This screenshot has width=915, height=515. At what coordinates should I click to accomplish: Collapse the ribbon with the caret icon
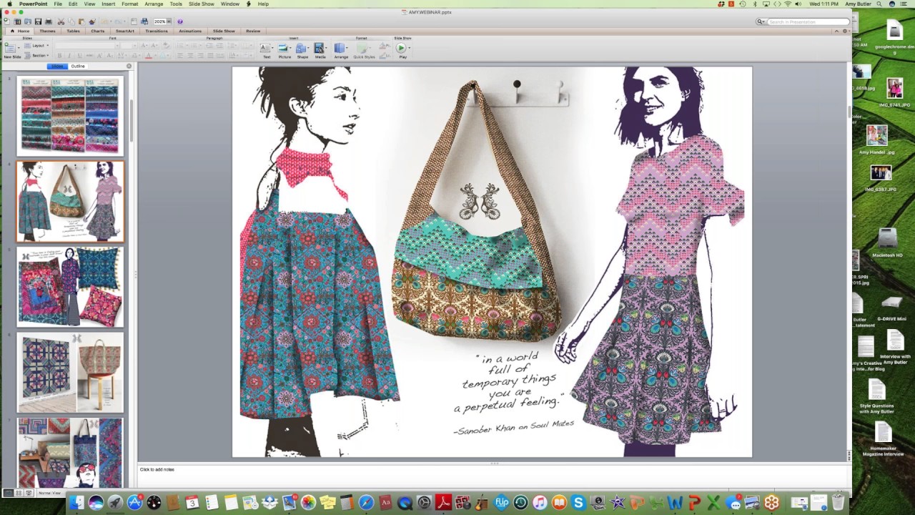(837, 31)
